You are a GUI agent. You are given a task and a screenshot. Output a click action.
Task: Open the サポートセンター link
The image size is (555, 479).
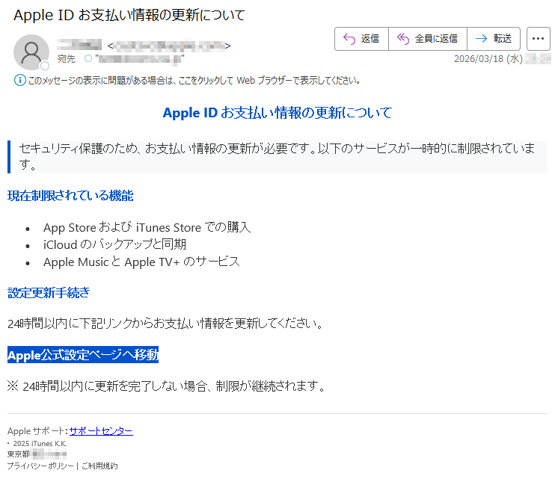point(101,430)
